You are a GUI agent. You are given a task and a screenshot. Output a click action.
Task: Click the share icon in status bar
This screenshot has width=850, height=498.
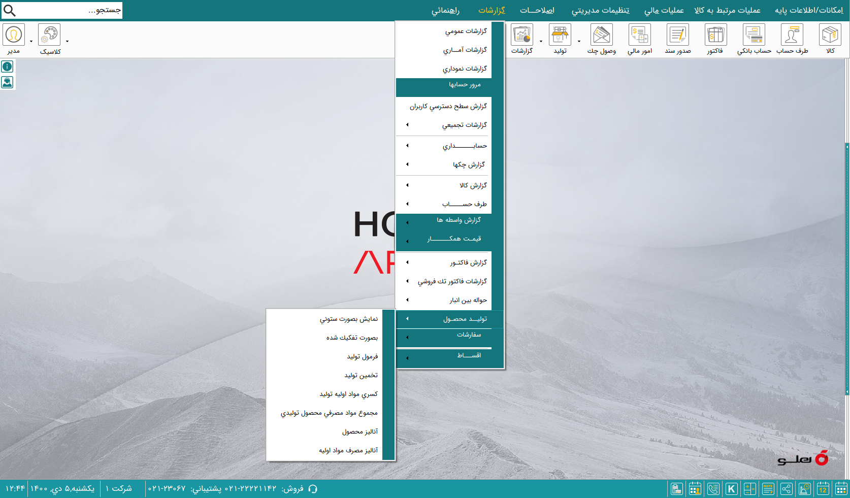[786, 489]
